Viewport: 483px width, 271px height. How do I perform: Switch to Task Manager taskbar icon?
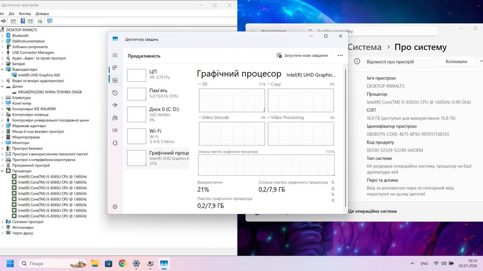pyautogui.click(x=164, y=263)
